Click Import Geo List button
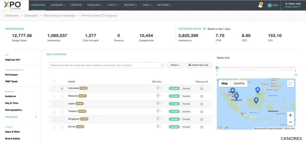The height and width of the screenshot is (143, 306). [198, 65]
